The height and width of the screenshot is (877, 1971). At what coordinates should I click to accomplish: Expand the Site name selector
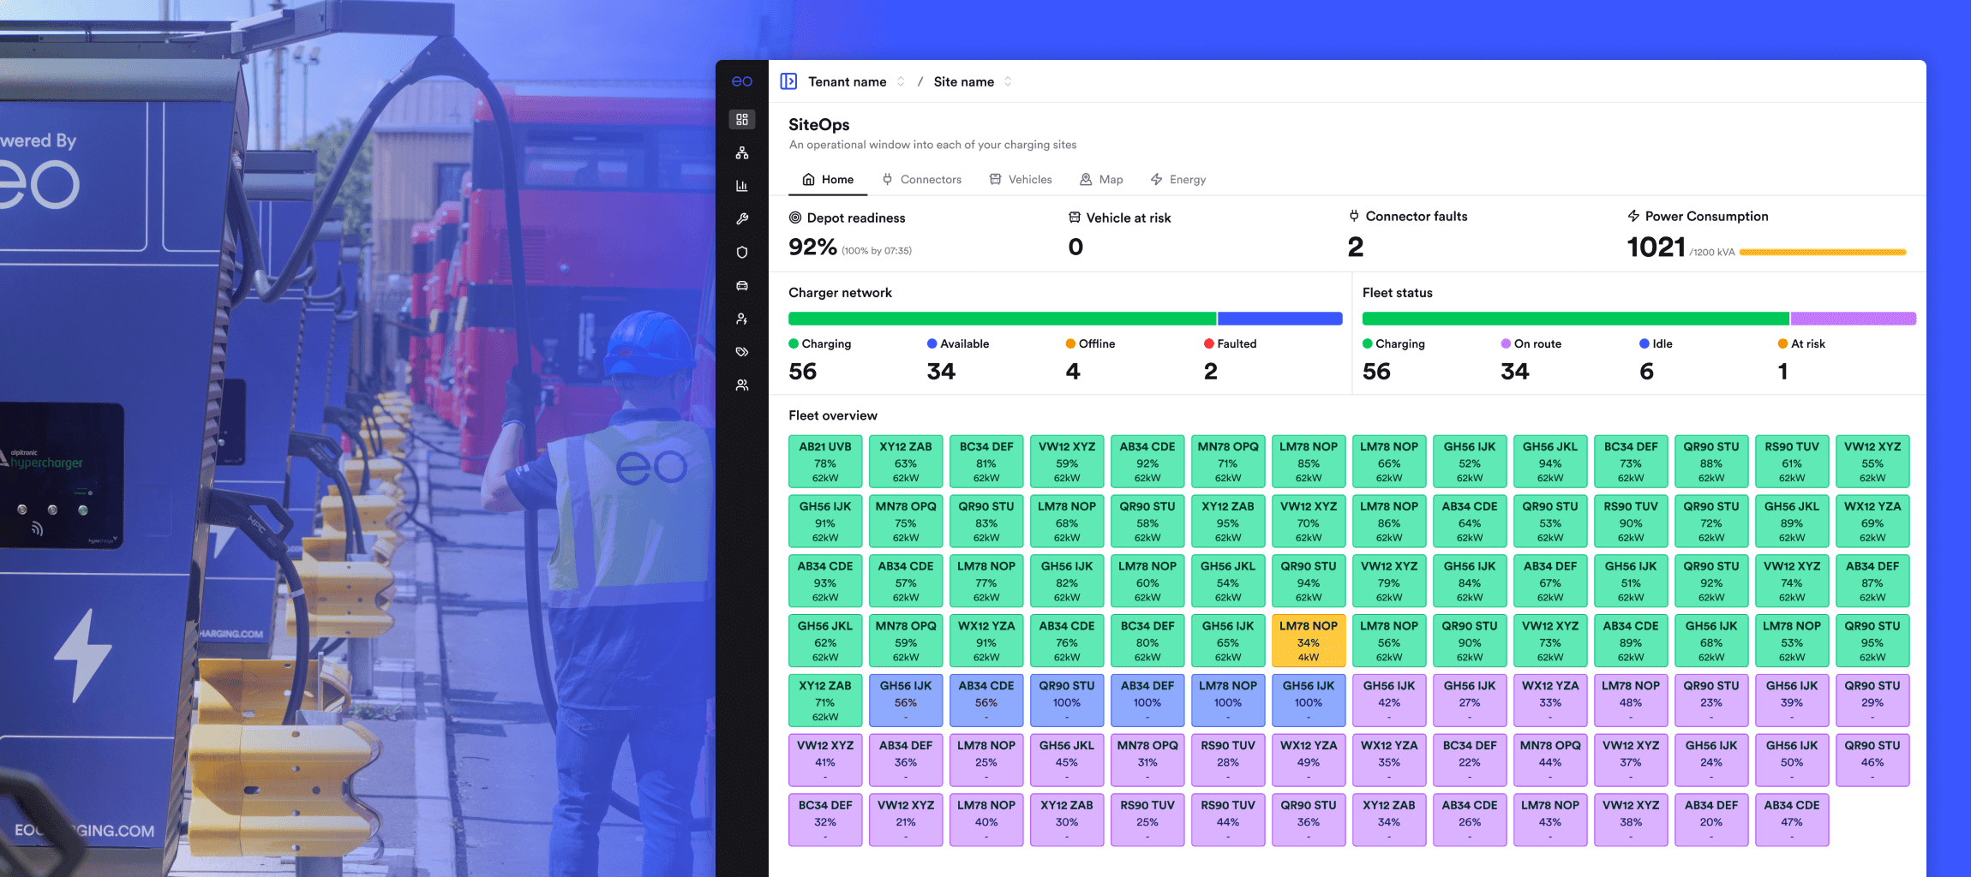pos(972,81)
